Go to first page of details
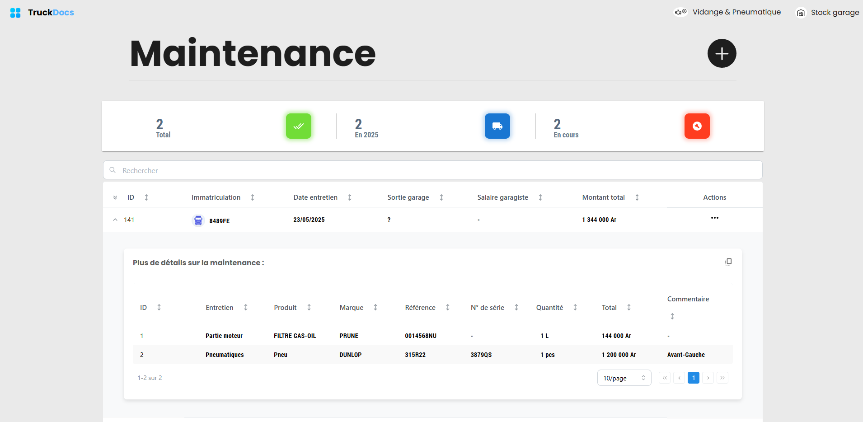This screenshot has width=863, height=422. (665, 378)
